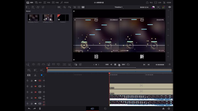Click the viewer timecode 00:00:12:14
This screenshot has height=111, width=198.
(x=144, y=7)
